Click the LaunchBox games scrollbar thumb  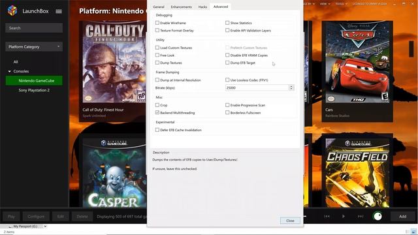point(411,48)
